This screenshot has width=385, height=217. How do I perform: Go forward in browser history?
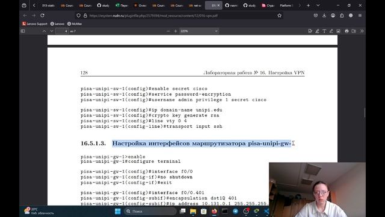[x=34, y=16]
